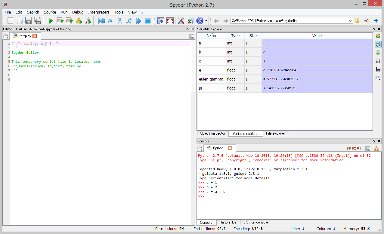Run the script with the green play icon
Screen dimensions: 384x234
click(x=51, y=21)
